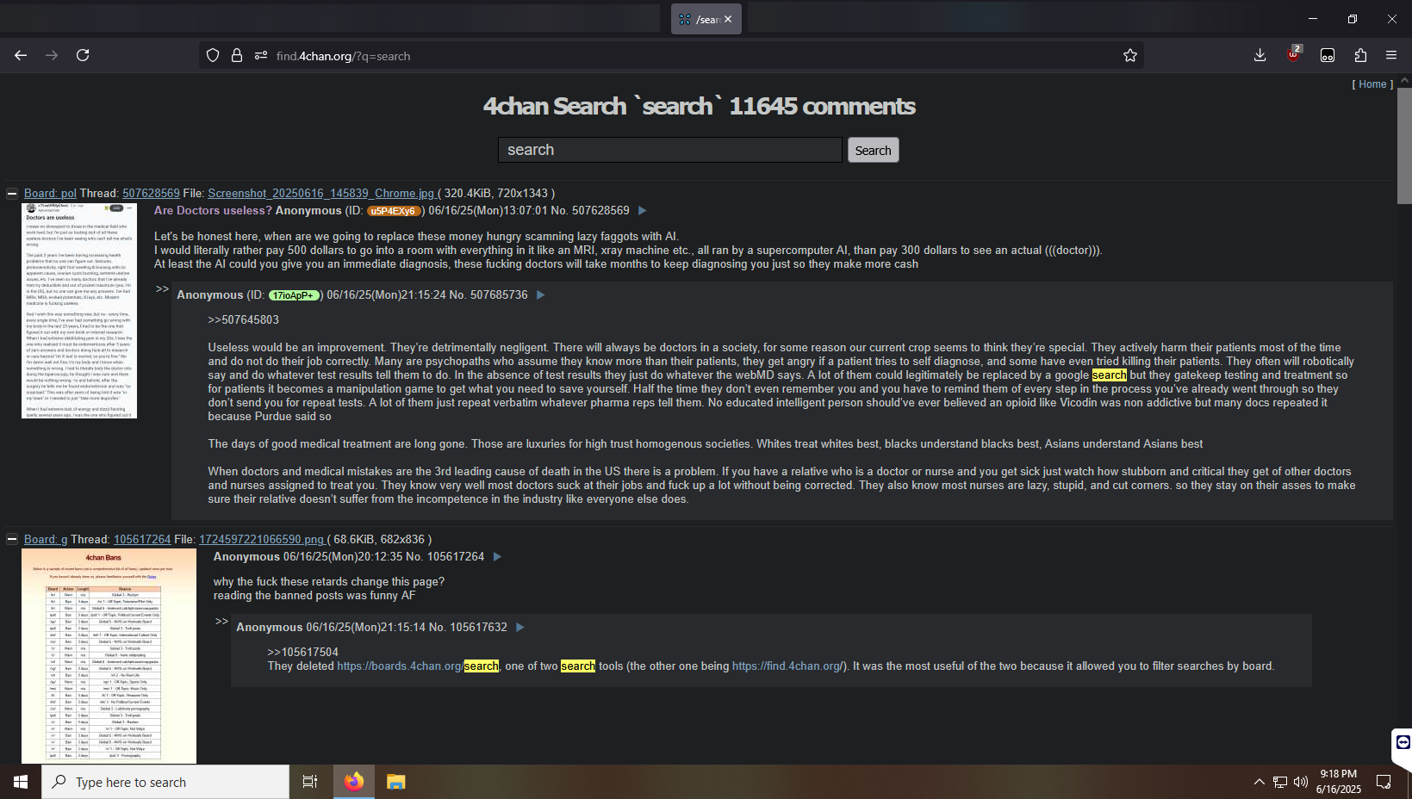Open post menu arrow for No. 507628569
1412x799 pixels.
pyautogui.click(x=642, y=211)
